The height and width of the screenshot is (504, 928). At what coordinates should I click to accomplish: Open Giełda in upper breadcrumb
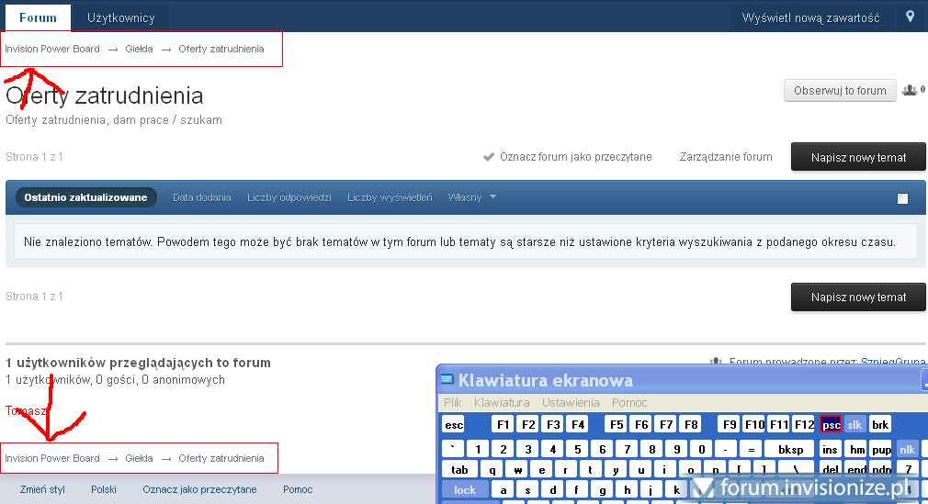pos(139,49)
